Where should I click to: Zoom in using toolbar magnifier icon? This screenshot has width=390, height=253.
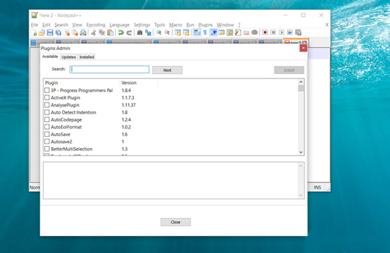pos(159,32)
